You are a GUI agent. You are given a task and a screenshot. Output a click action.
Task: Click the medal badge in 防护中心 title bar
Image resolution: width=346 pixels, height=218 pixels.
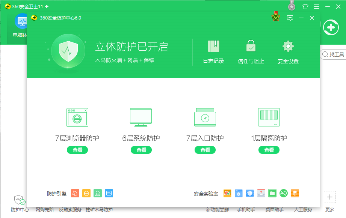click(276, 16)
